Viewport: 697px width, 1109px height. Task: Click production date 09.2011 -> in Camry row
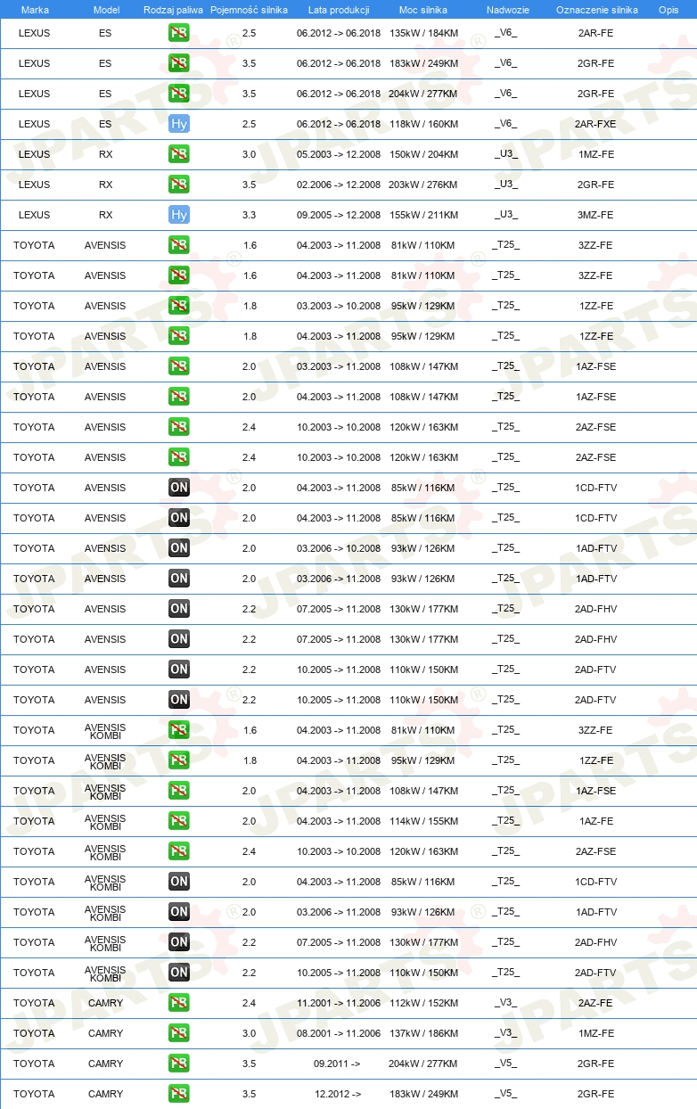click(x=337, y=1064)
